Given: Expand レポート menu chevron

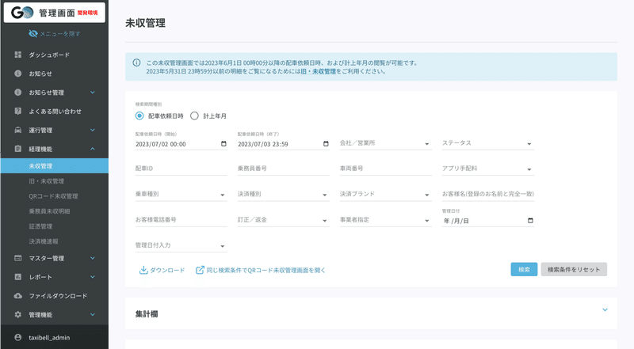Looking at the screenshot, I should click(93, 277).
